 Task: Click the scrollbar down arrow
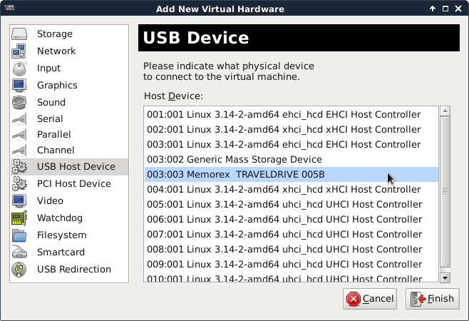(x=445, y=278)
